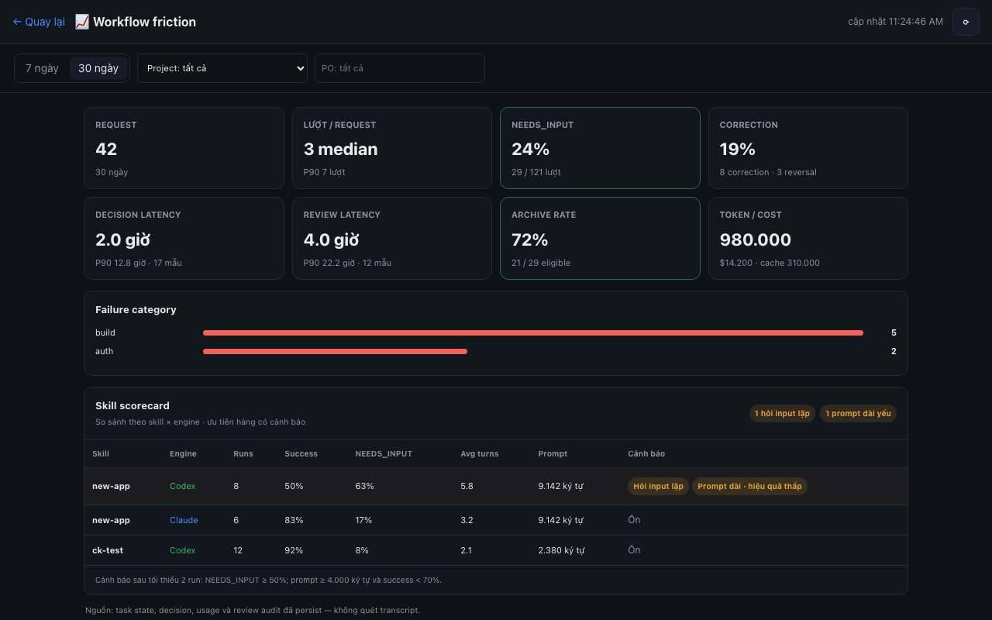The image size is (992, 620).
Task: Click the Success column header
Action: coord(301,453)
